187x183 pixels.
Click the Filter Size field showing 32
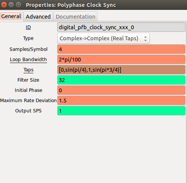pos(121,80)
